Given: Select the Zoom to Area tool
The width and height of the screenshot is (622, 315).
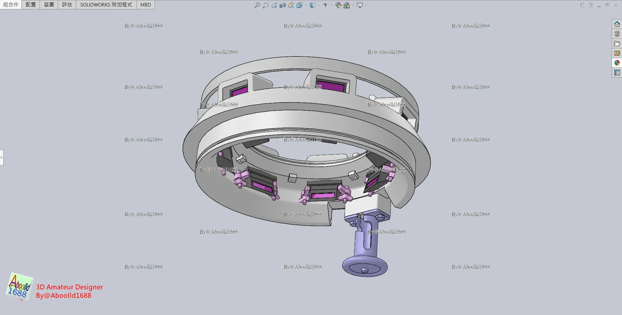Looking at the screenshot, I should (x=265, y=5).
